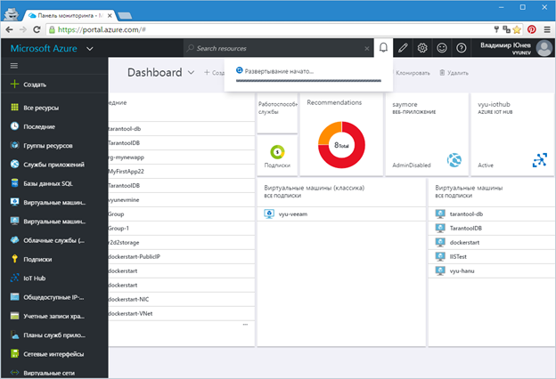Open the Работоспособность службы tile
Viewport: 556px width, 379px height.
pos(277,113)
